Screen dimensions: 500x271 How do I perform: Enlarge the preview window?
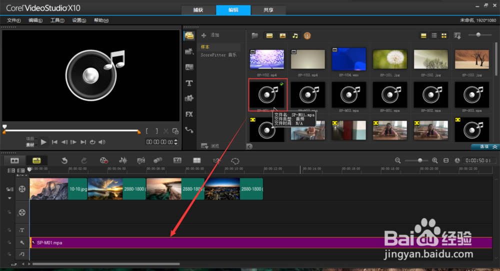(x=175, y=131)
